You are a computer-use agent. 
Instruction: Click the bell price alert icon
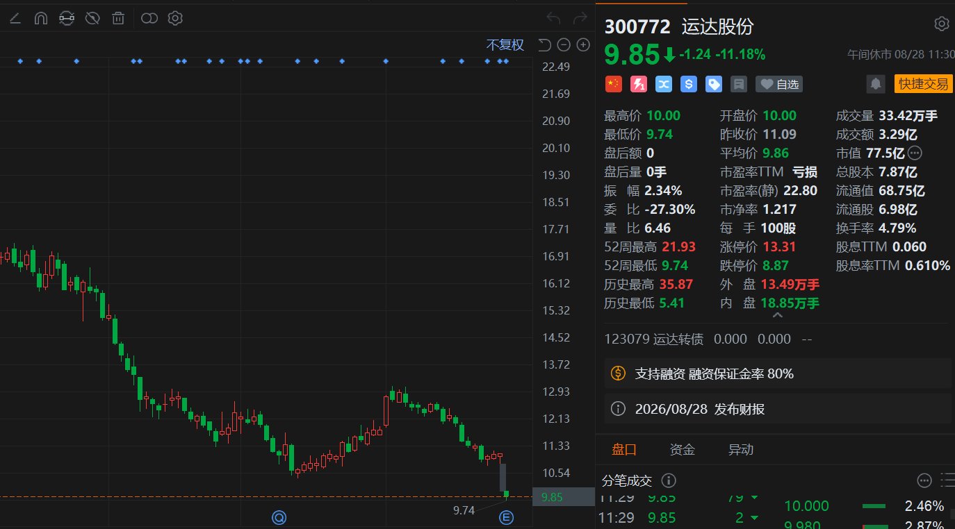876,84
